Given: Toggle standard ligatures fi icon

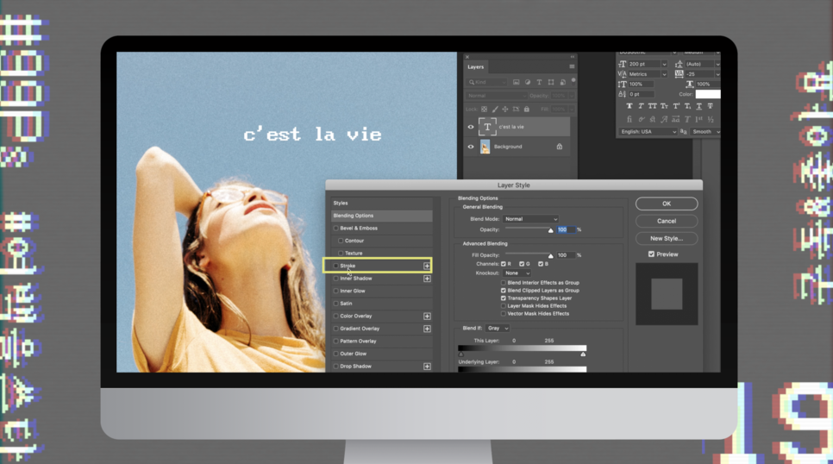Looking at the screenshot, I should (629, 120).
